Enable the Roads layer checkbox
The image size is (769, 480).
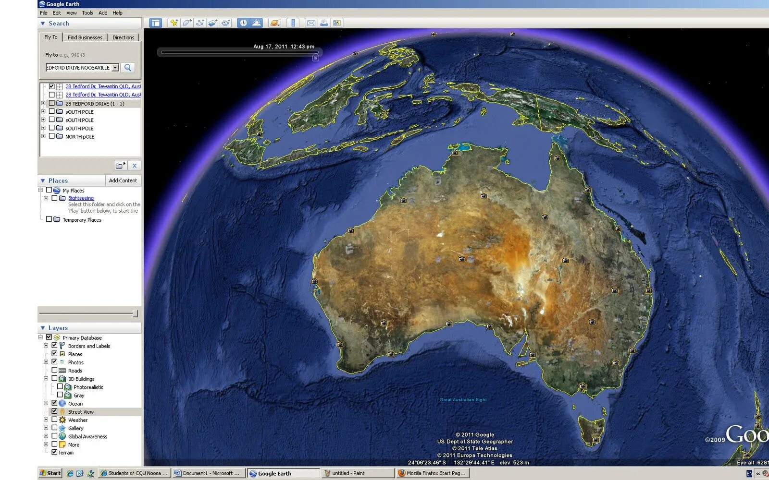click(54, 370)
